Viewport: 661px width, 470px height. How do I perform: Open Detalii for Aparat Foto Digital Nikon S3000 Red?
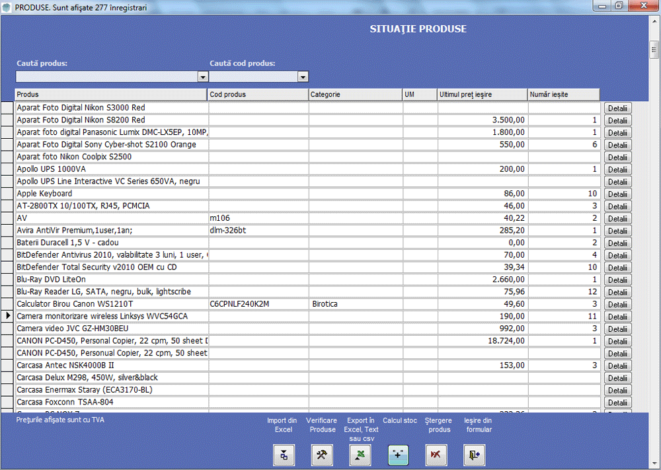point(617,108)
